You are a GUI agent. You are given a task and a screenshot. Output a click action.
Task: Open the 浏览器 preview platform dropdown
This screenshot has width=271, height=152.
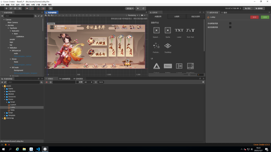(x=130, y=8)
